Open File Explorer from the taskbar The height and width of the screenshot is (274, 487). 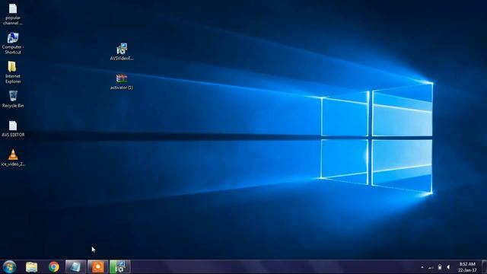[x=32, y=267]
